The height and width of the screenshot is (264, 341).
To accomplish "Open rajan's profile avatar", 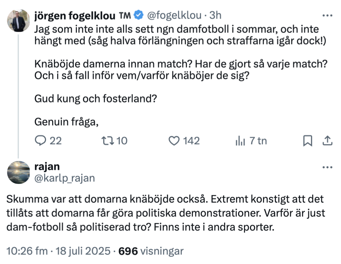I will [x=18, y=173].
